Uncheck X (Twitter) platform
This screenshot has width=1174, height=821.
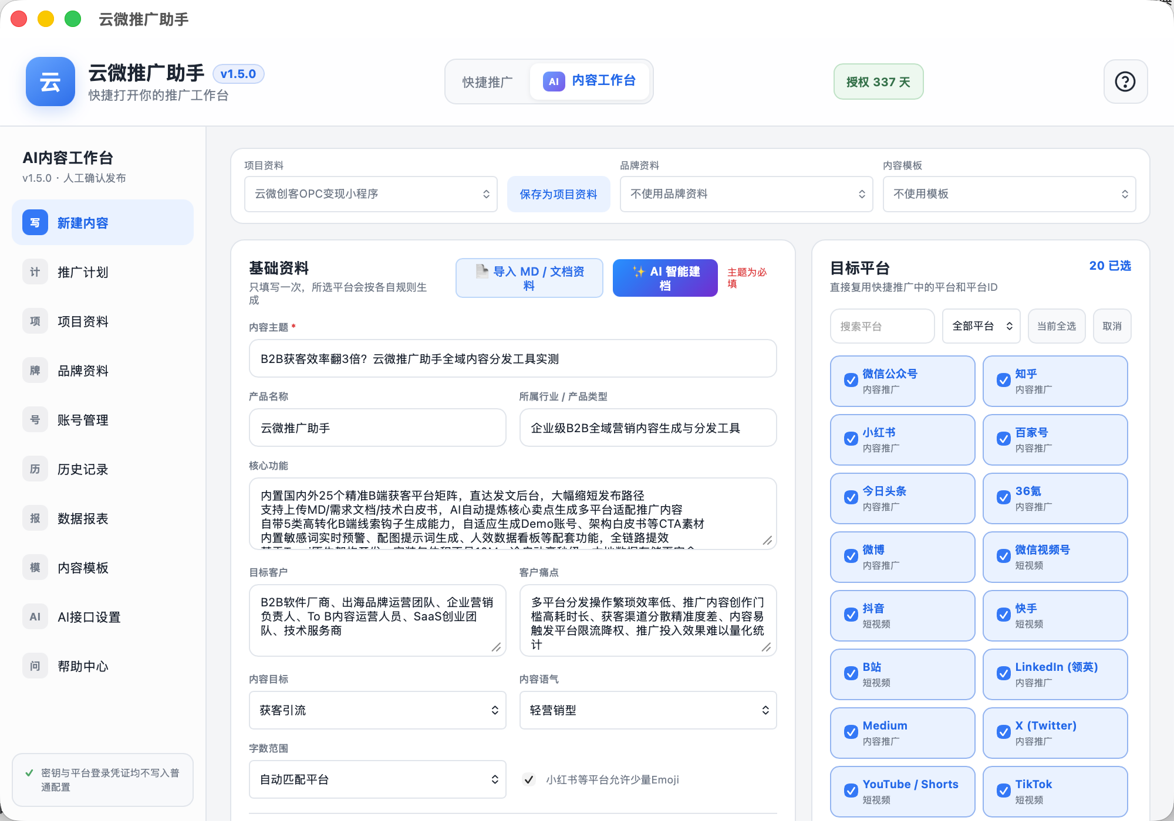pyautogui.click(x=1003, y=732)
